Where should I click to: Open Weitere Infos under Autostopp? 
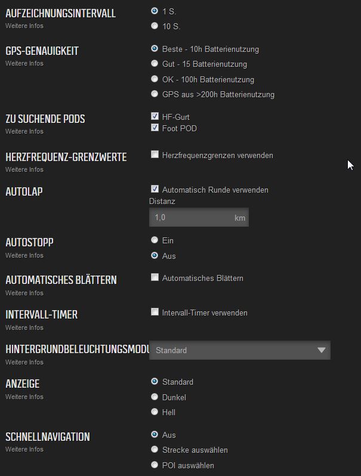pos(24,256)
